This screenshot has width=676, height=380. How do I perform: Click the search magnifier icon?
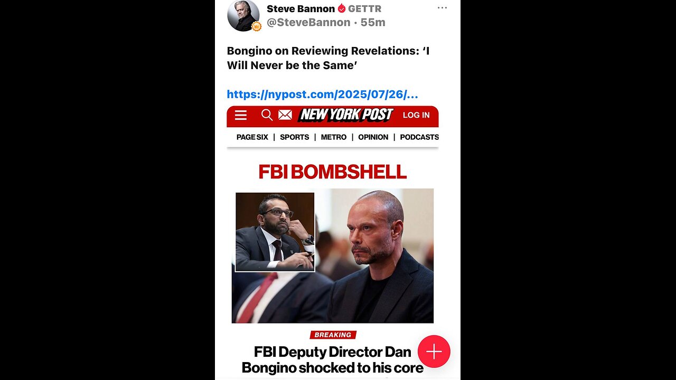[267, 115]
